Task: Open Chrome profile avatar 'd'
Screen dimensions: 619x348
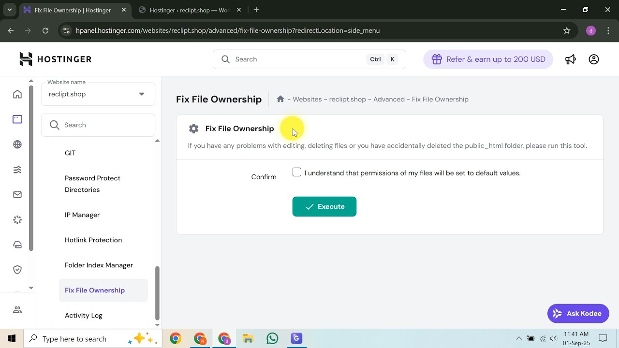Action: click(x=590, y=30)
